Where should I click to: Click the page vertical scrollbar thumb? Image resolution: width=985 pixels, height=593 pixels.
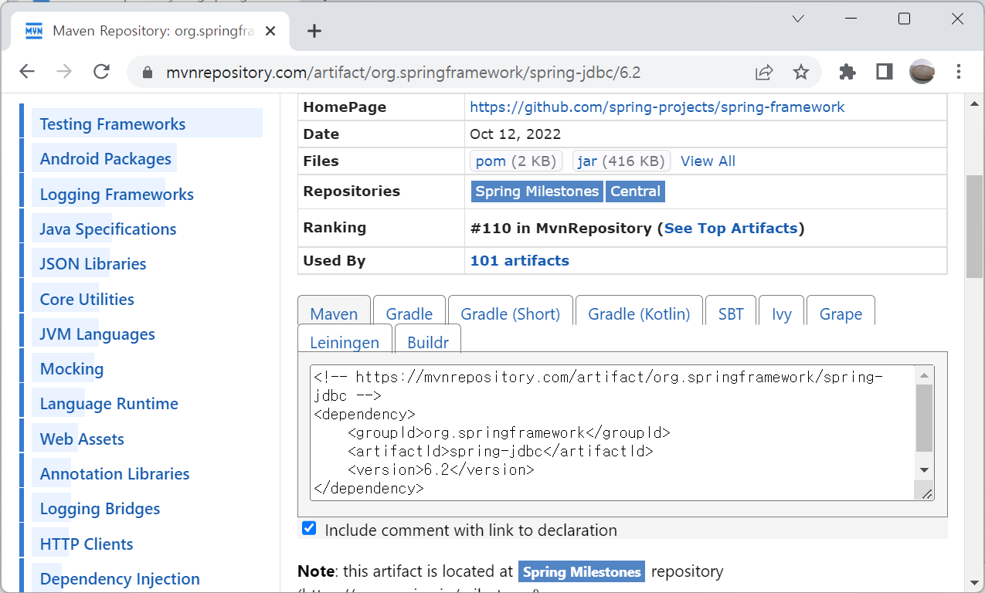[x=974, y=226]
